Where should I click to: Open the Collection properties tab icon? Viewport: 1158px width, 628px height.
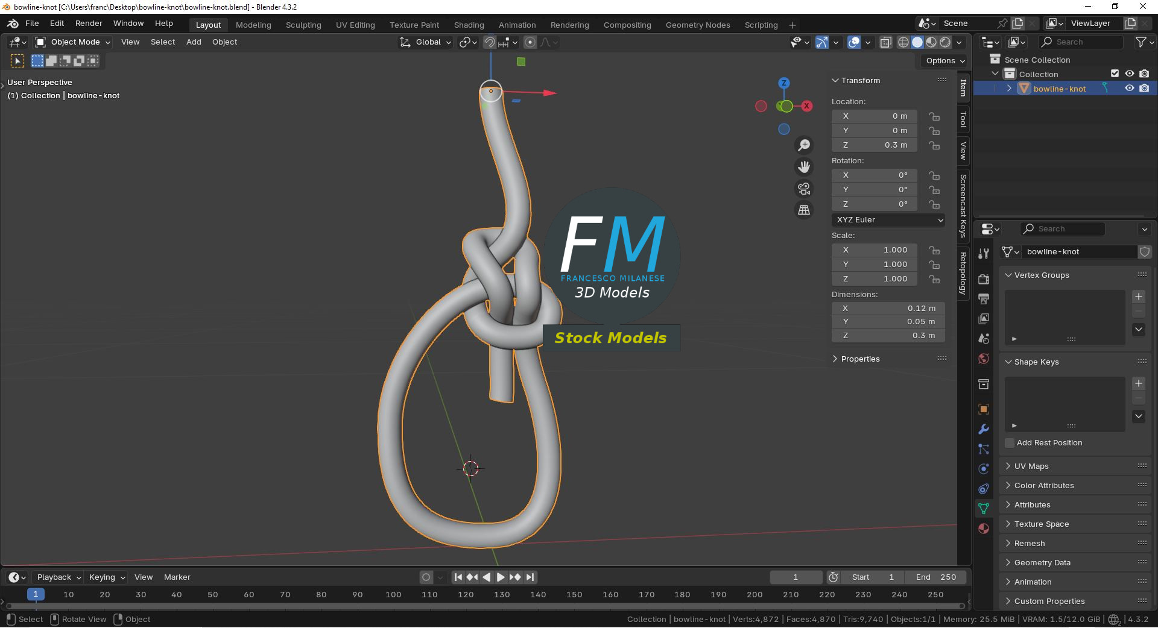[x=984, y=384]
